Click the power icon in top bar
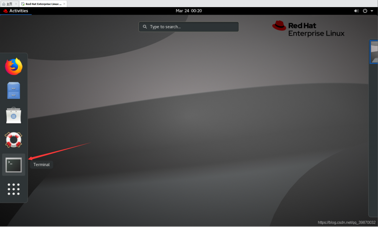The image size is (378, 227). 365,11
